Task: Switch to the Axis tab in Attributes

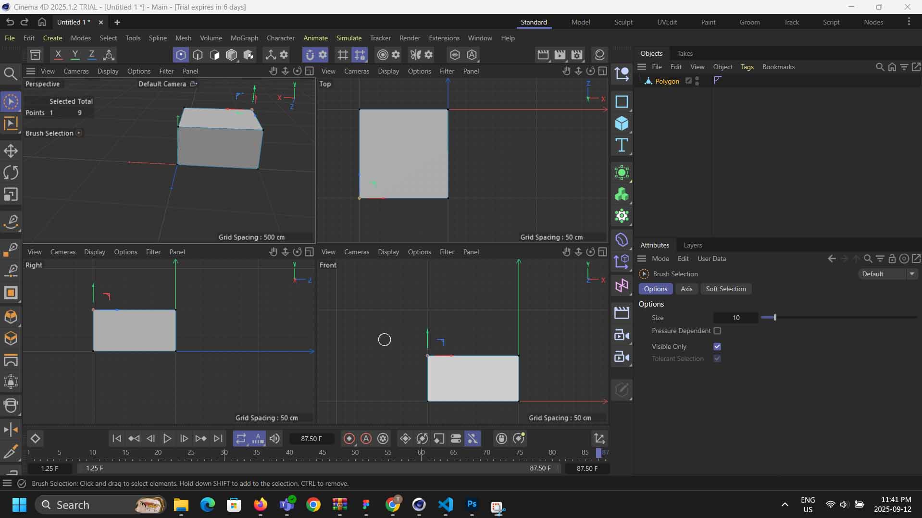Action: (x=686, y=289)
